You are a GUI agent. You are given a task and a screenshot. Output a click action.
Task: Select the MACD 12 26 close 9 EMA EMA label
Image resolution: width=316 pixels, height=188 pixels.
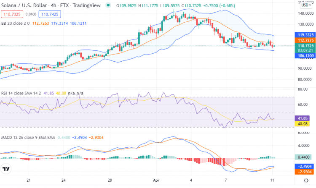point(28,138)
